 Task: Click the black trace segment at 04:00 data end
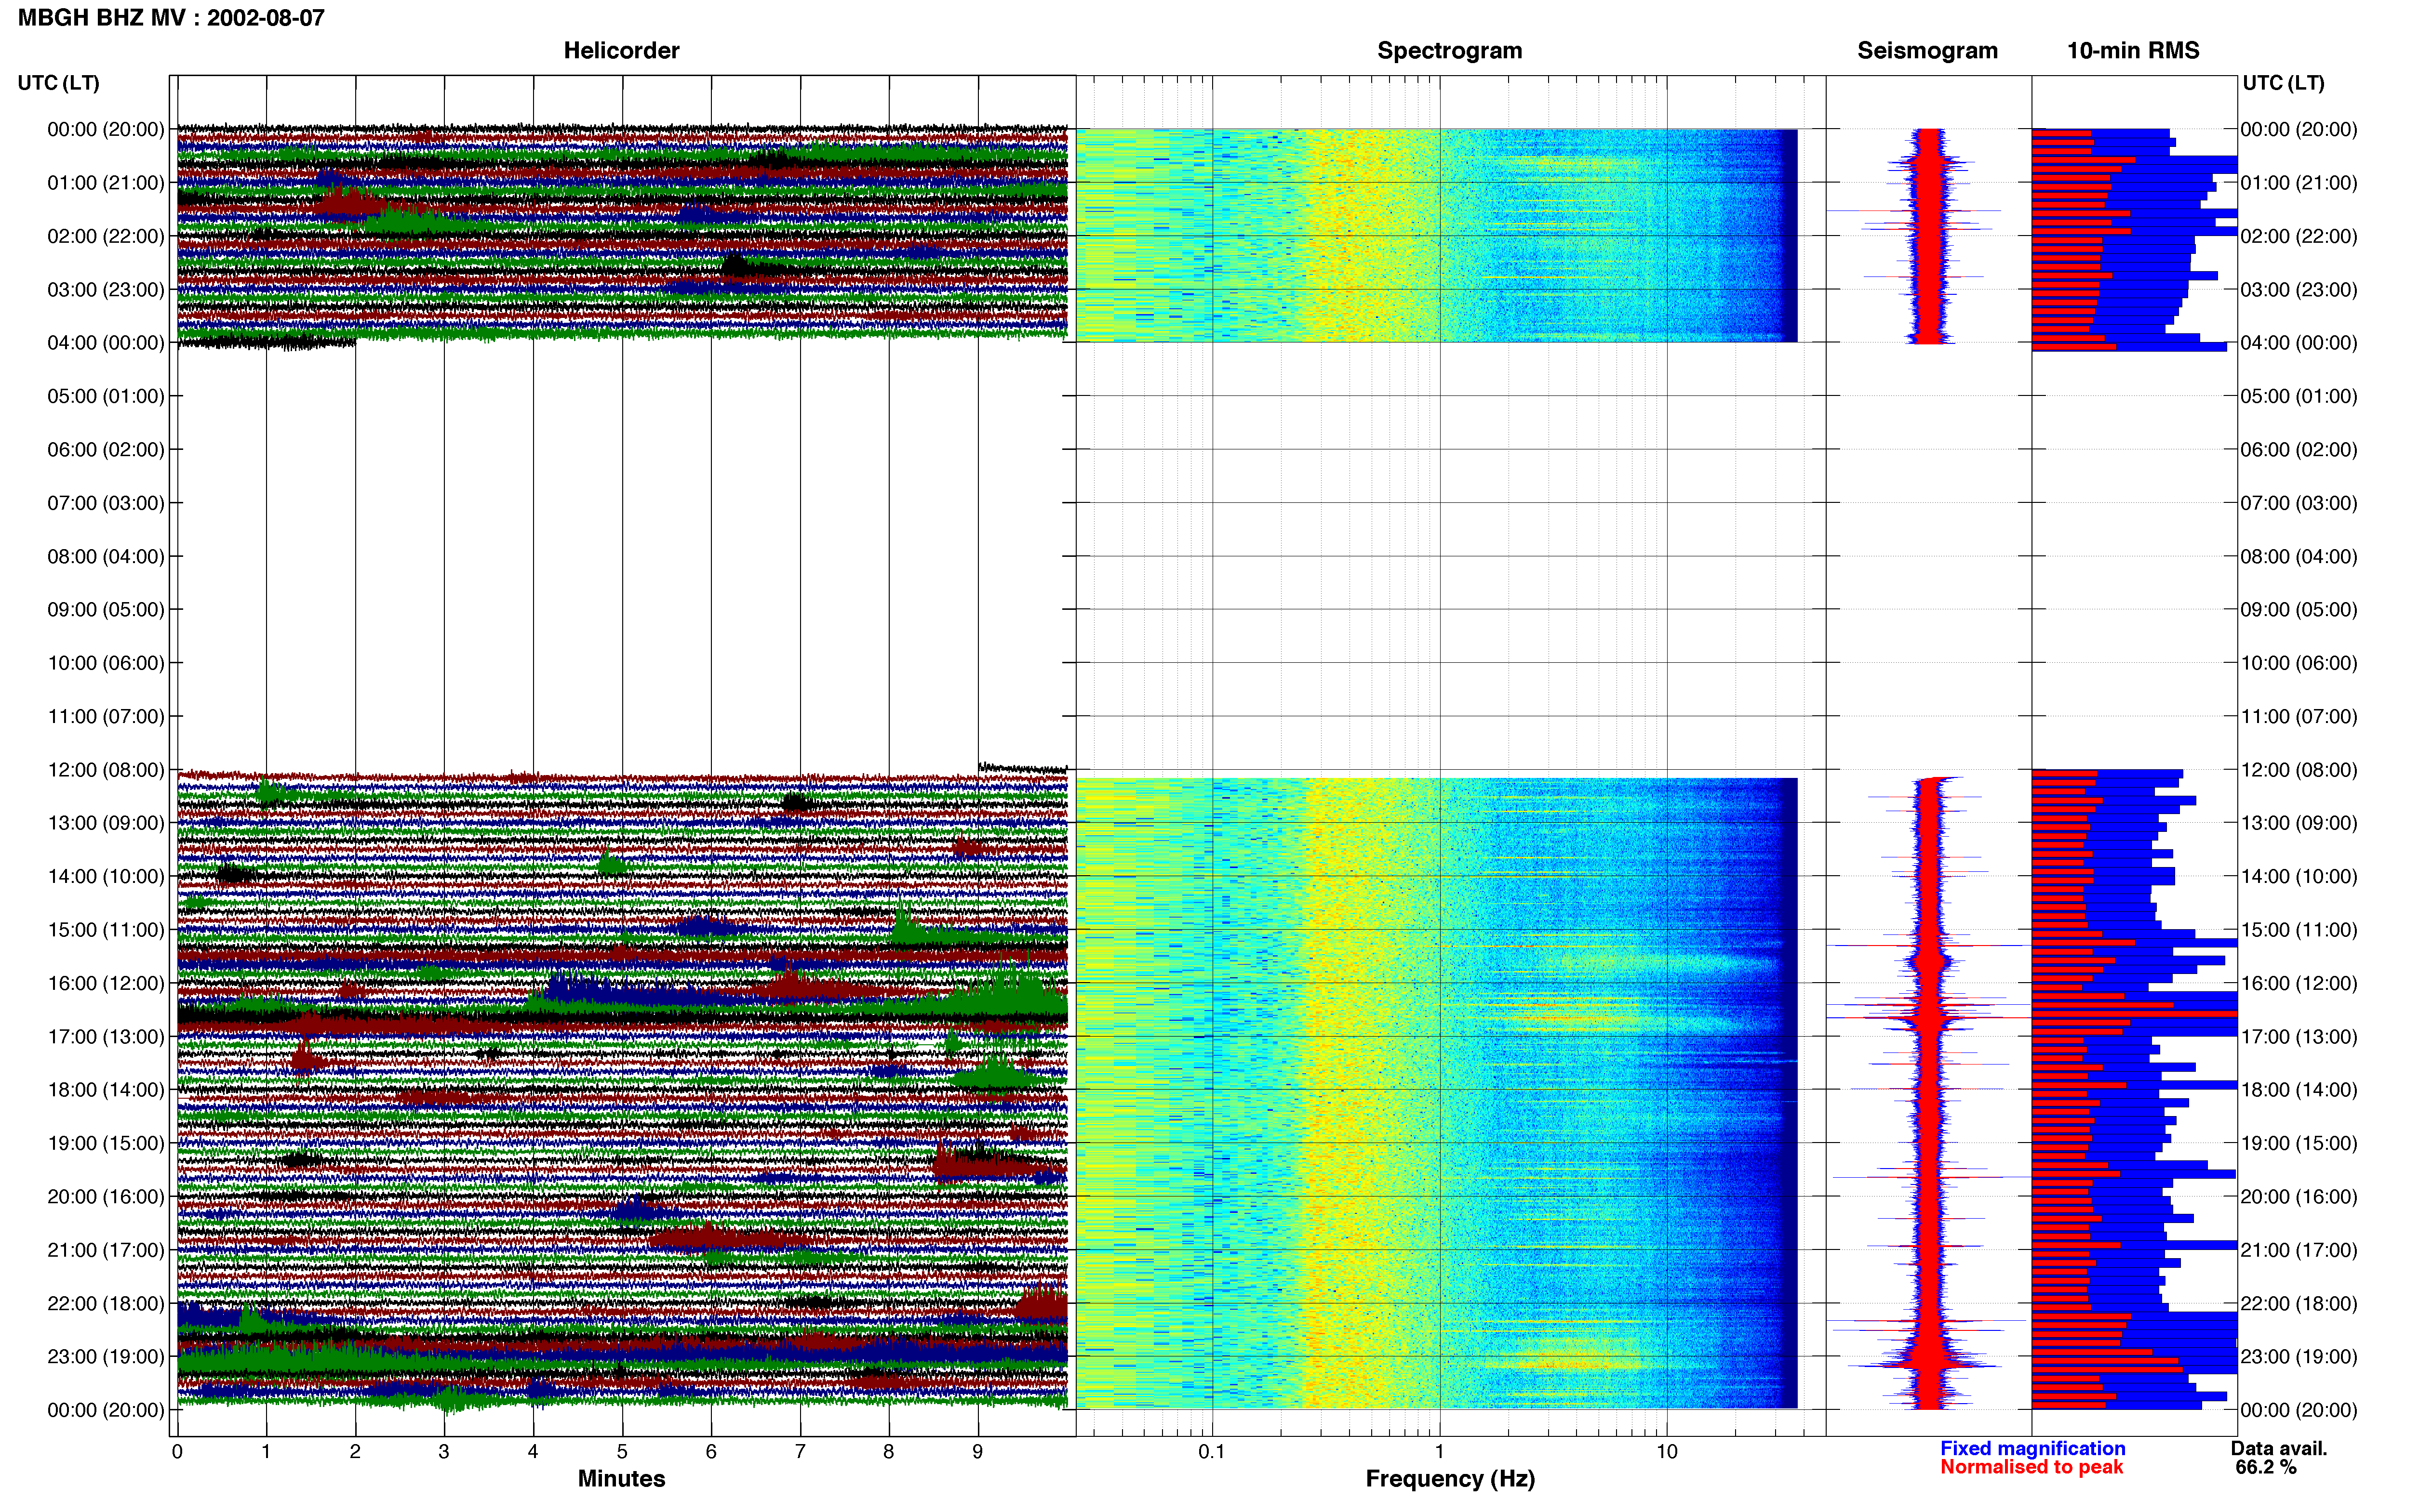[266, 343]
